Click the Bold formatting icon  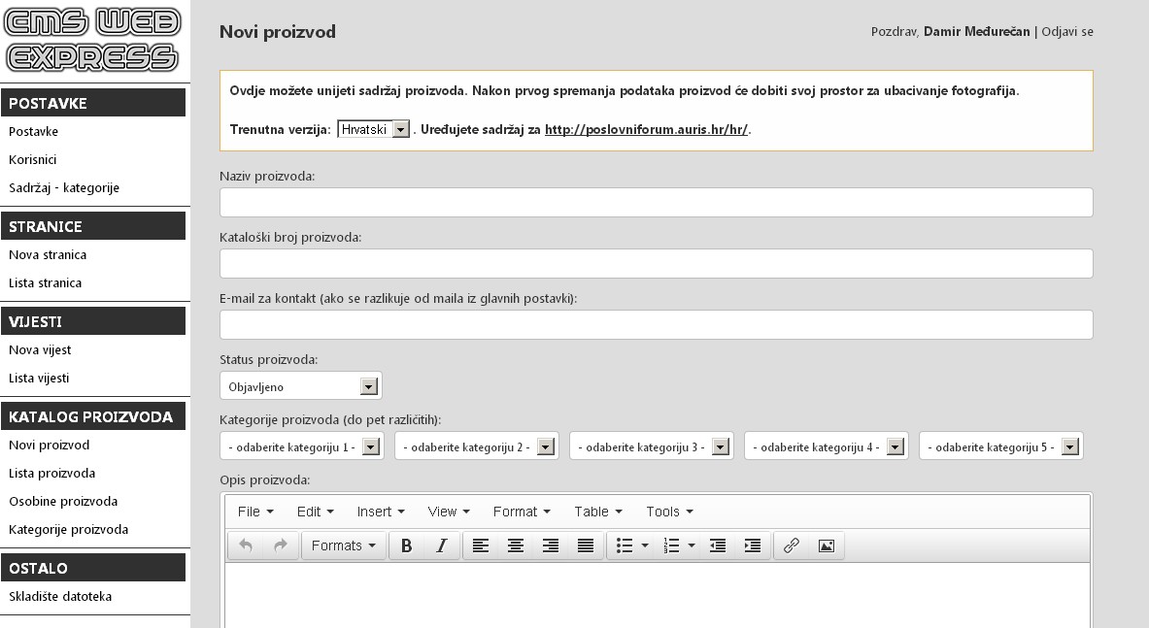coord(407,545)
